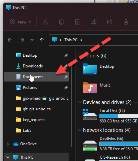The image size is (138, 161).
Task: Toggle the pin next to Desktop
Action: pos(66,55)
